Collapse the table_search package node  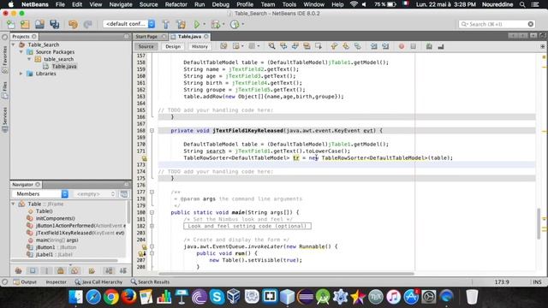[x=29, y=59]
